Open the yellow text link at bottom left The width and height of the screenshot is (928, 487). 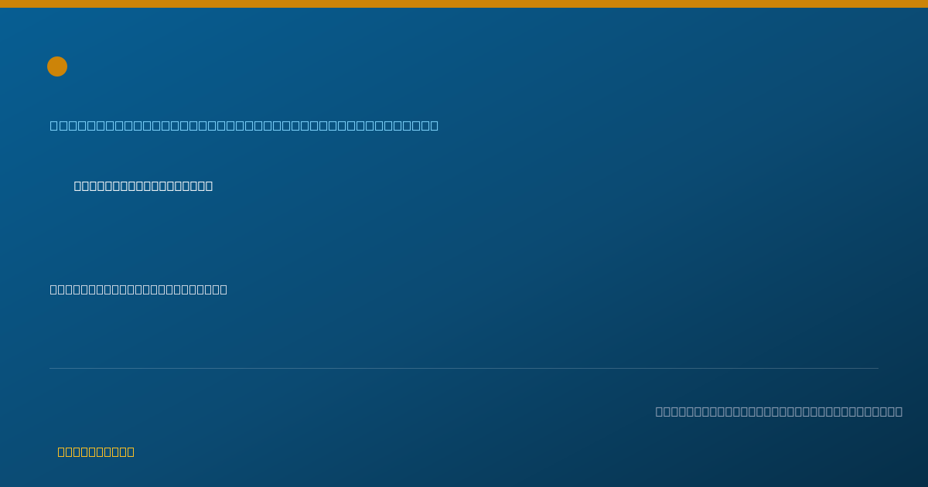pyautogui.click(x=96, y=451)
